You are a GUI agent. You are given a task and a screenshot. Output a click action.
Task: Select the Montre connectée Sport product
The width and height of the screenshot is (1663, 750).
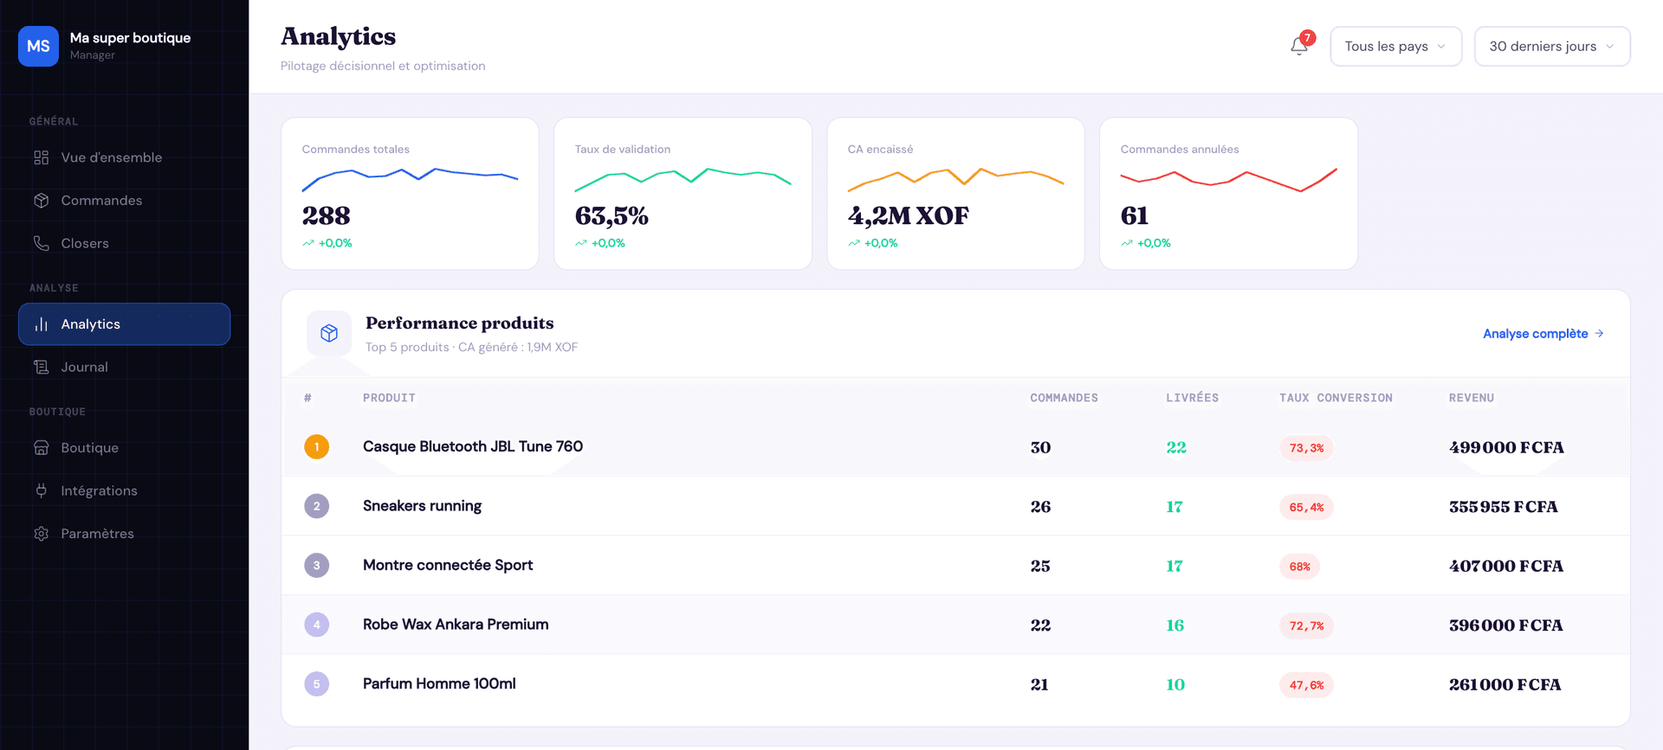pos(448,565)
